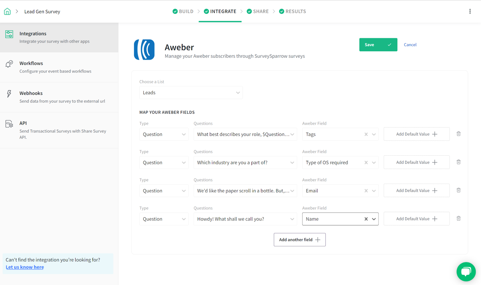Add Default Value for the Type of OS row
The width and height of the screenshot is (481, 285).
(417, 162)
